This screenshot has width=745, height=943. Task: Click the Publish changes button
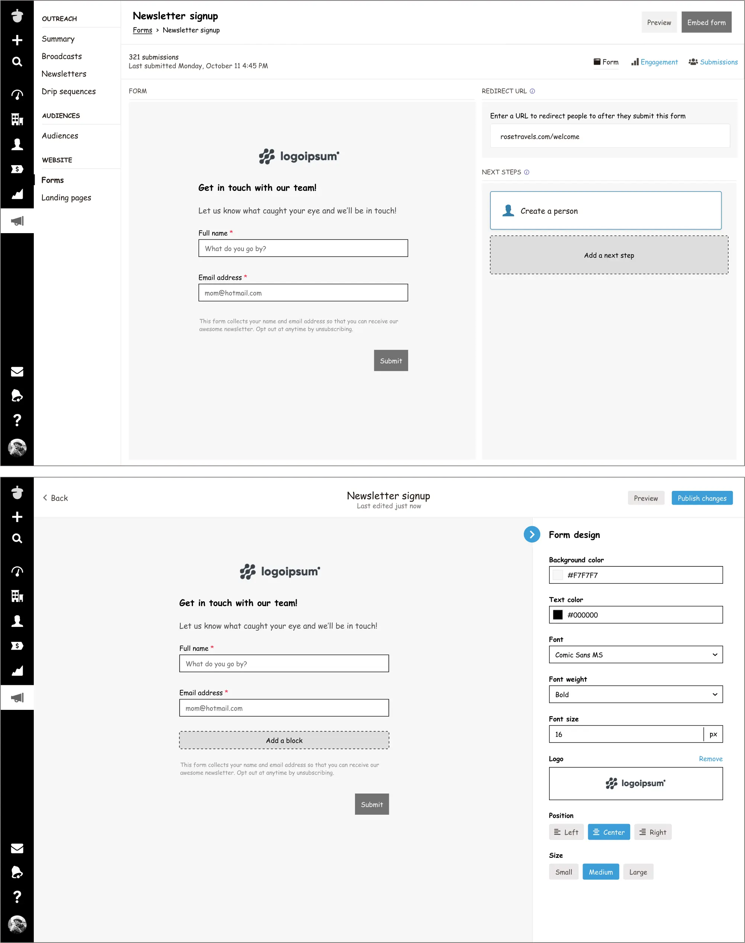coord(702,498)
